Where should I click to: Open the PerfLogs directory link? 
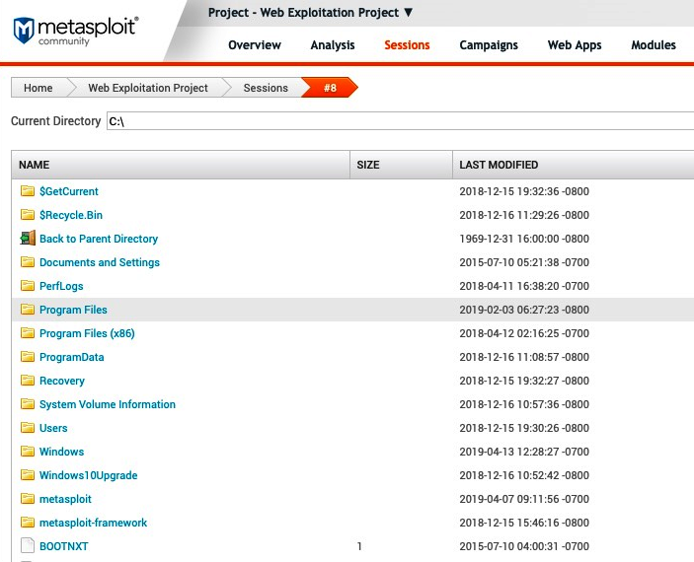click(61, 286)
